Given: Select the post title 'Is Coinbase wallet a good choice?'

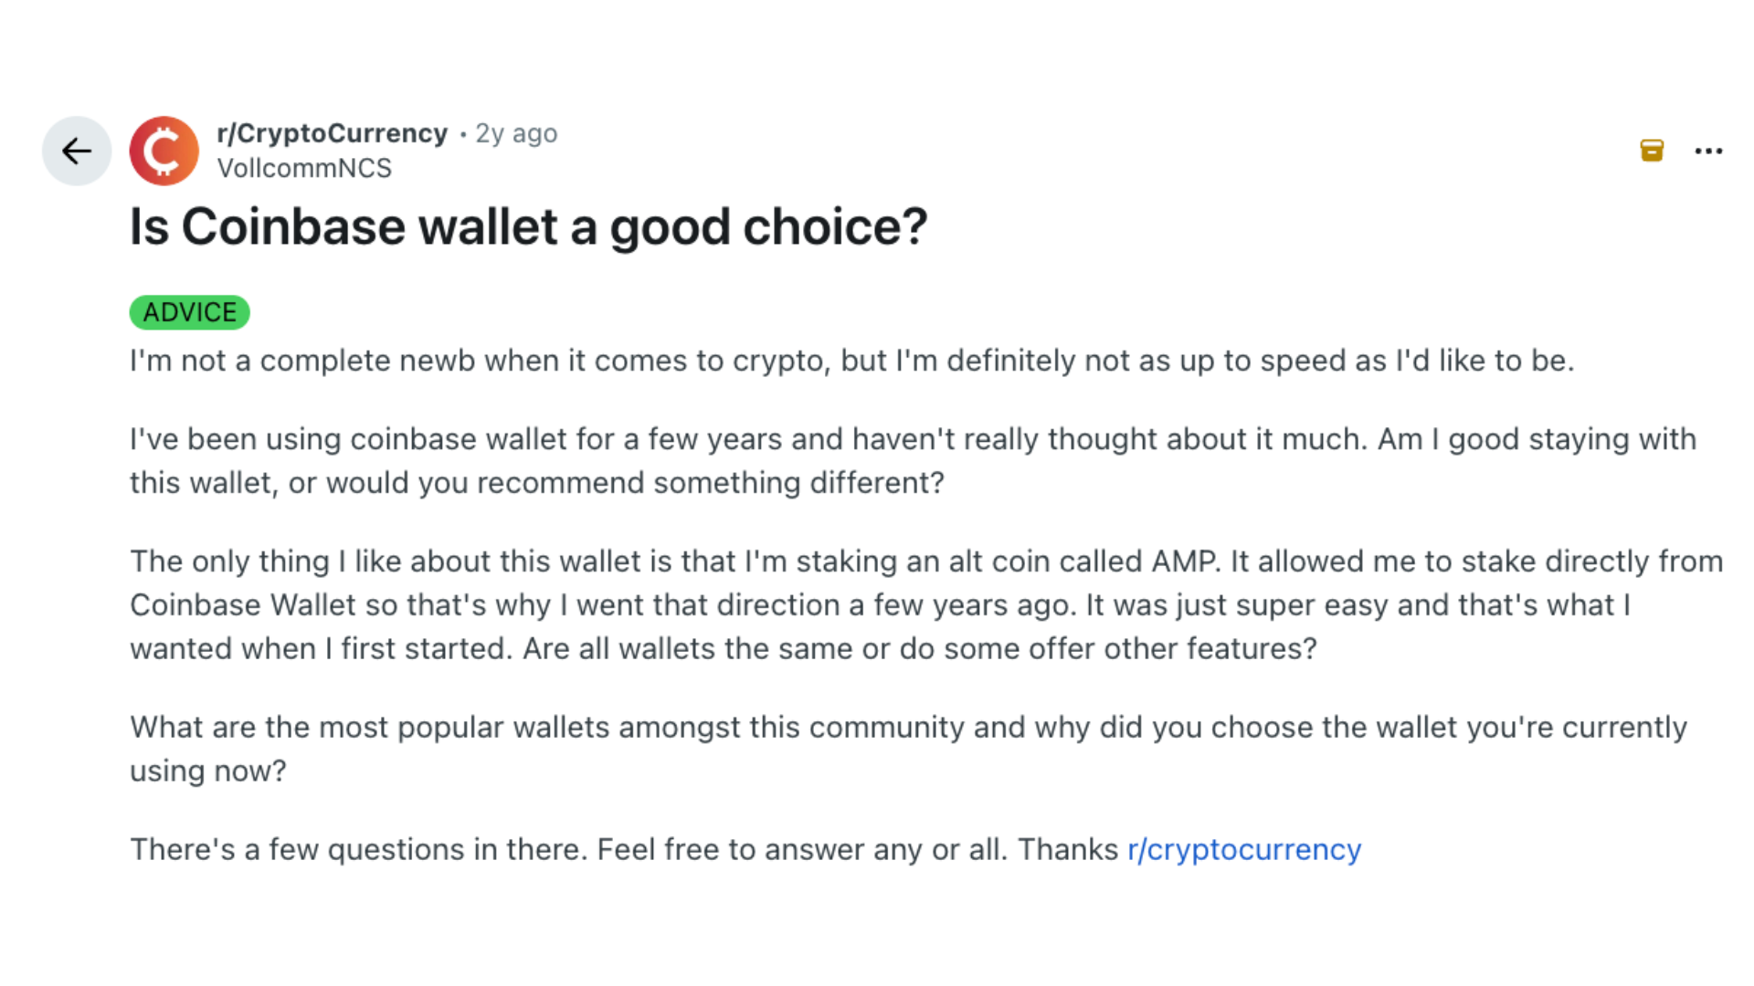Looking at the screenshot, I should point(528,226).
